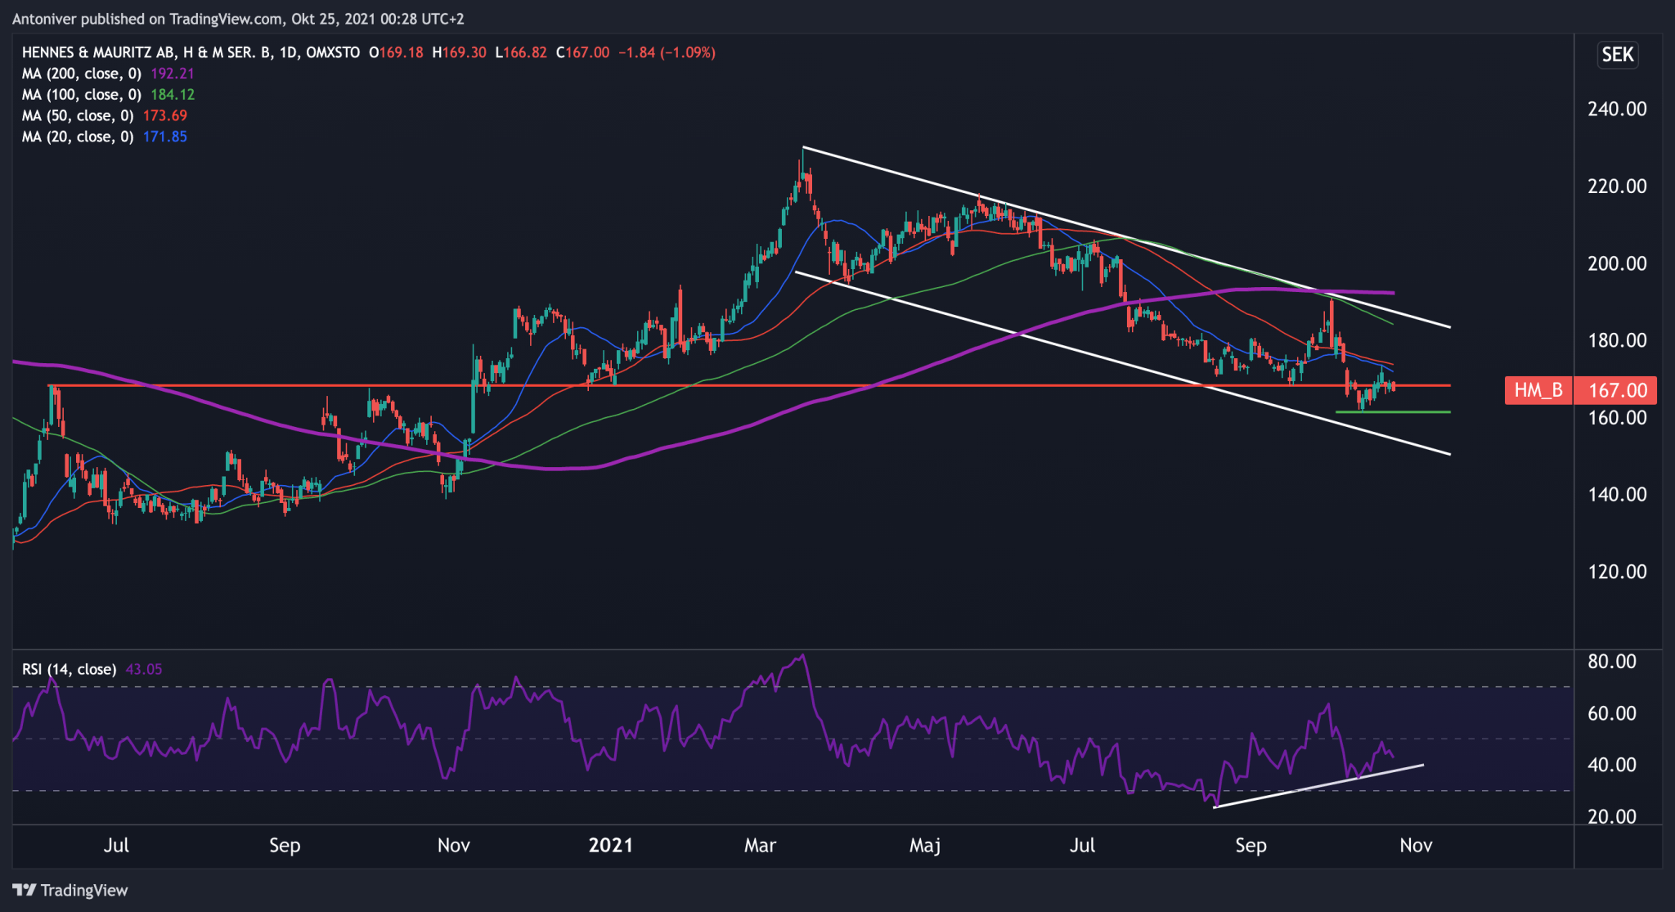Click the Maj label on time axis
This screenshot has width=1675, height=912.
pos(925,845)
